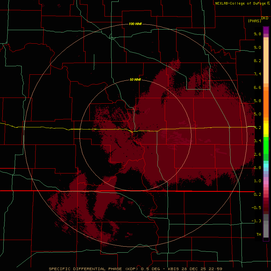The height and width of the screenshot is (271, 271).
Task: Click the 5.0 value on the legend
Action: tap(257, 114)
